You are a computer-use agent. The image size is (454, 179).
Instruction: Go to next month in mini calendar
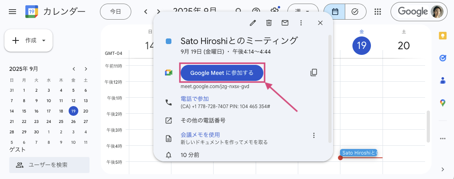(86, 69)
